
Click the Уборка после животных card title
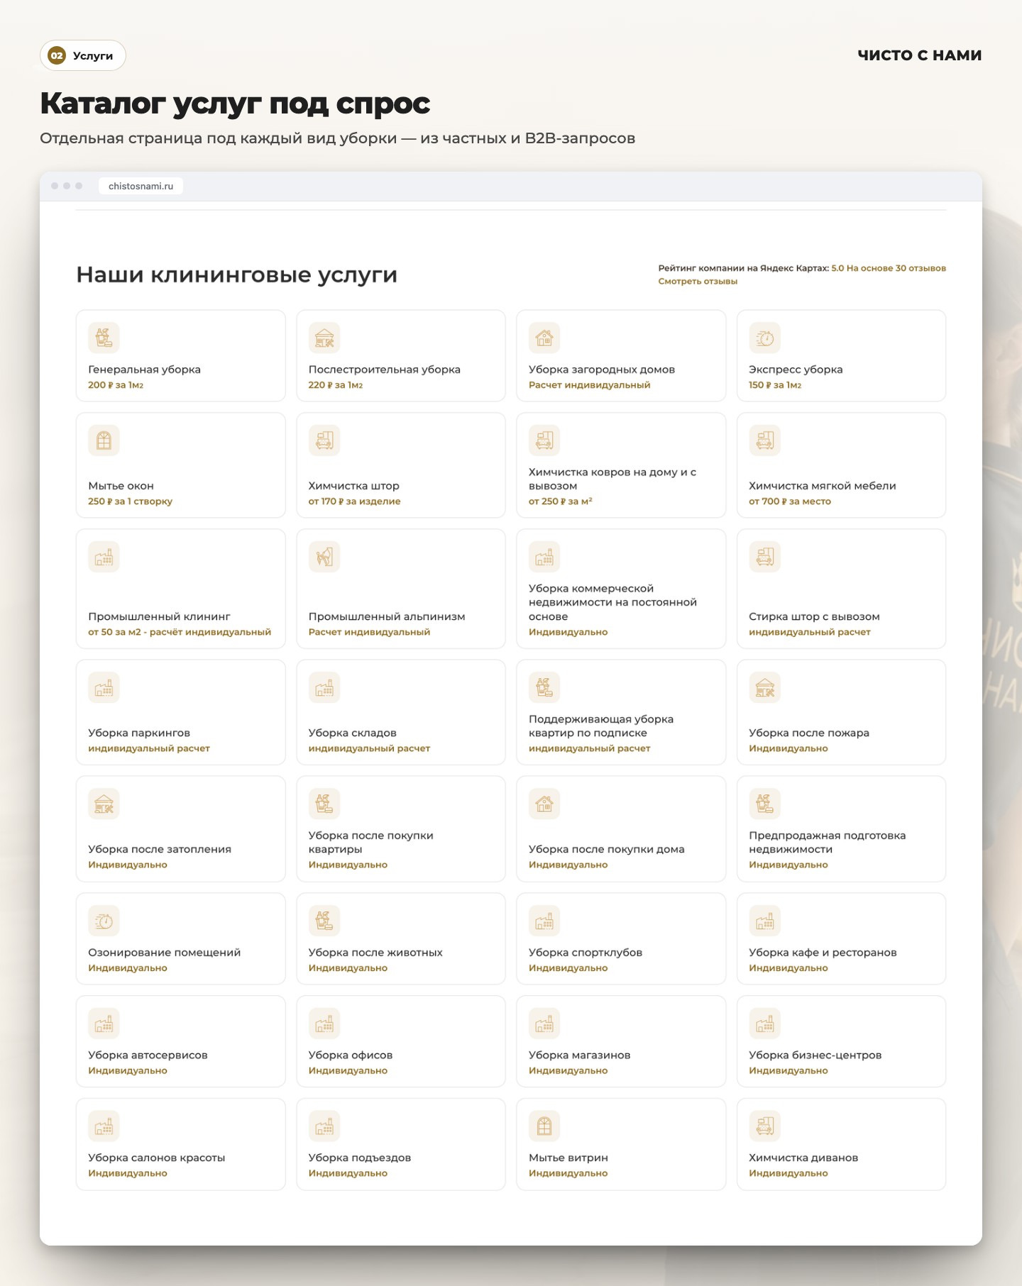pos(375,953)
